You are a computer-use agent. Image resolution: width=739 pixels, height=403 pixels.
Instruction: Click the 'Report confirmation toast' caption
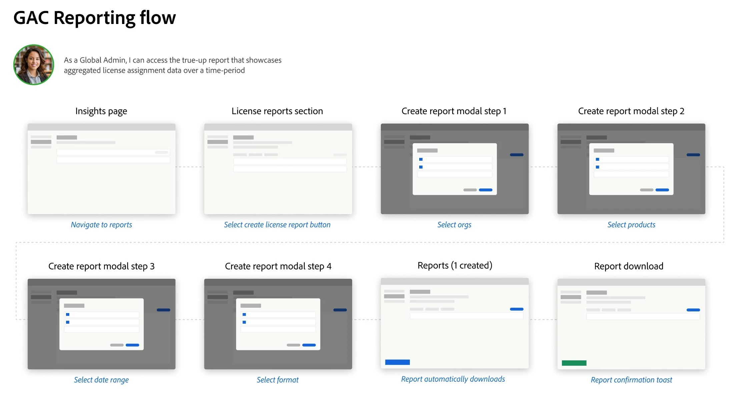[631, 380]
